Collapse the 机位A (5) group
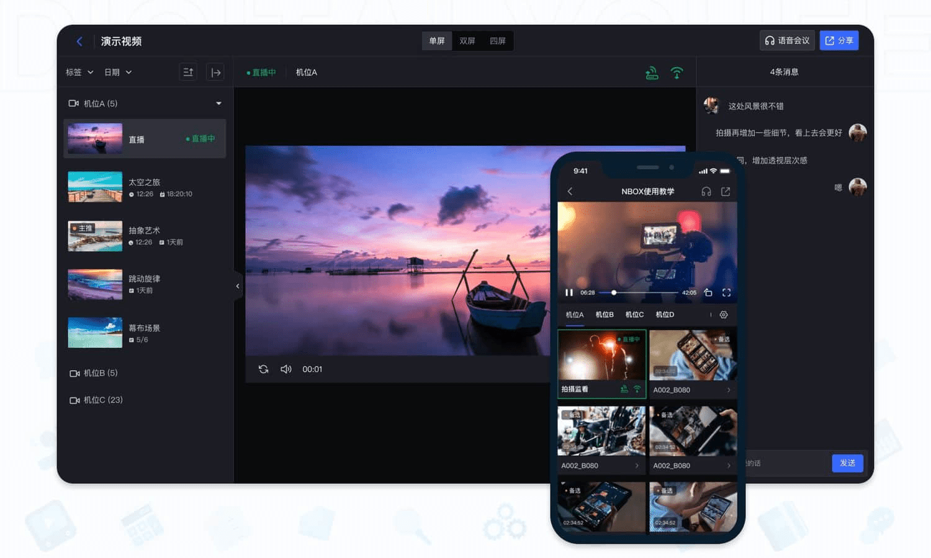Image resolution: width=931 pixels, height=558 pixels. coord(218,104)
